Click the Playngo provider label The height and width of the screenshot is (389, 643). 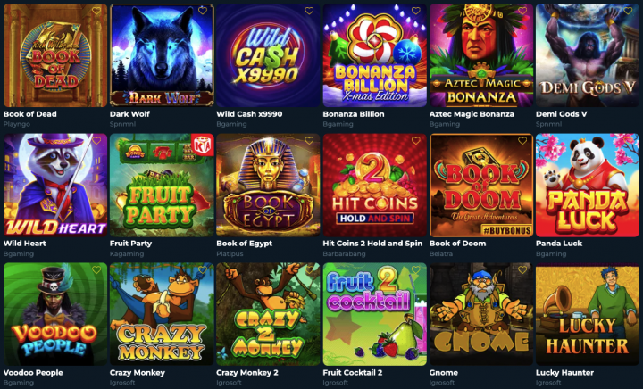pos(17,124)
